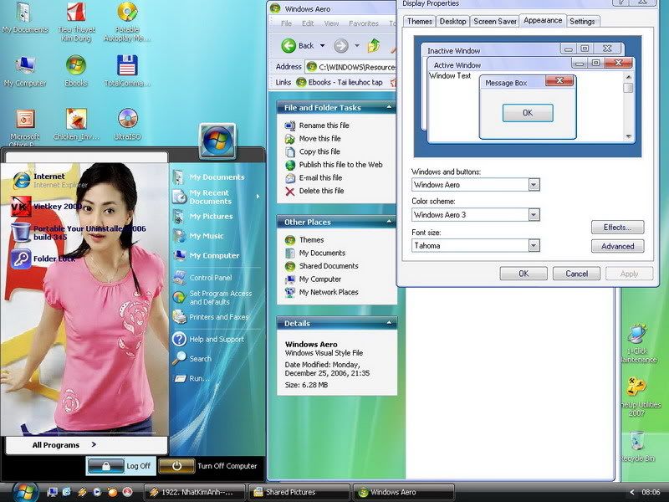Open the TotalCommander desktop icon

point(127,67)
